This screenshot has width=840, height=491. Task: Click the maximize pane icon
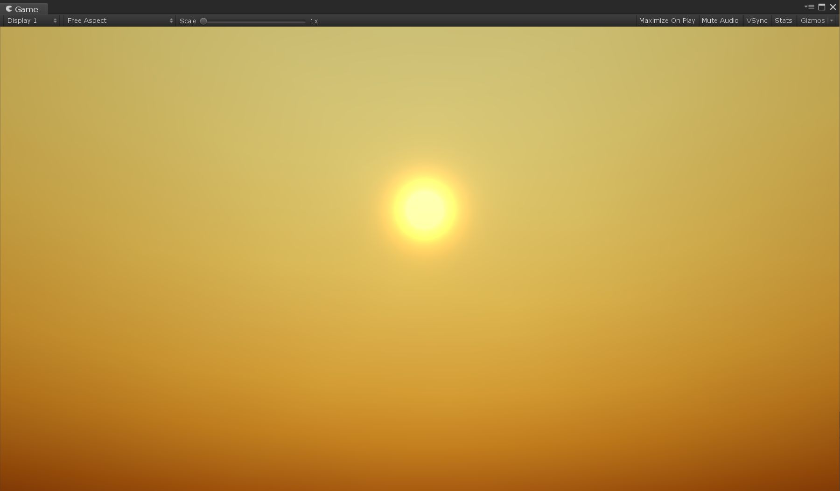(822, 7)
